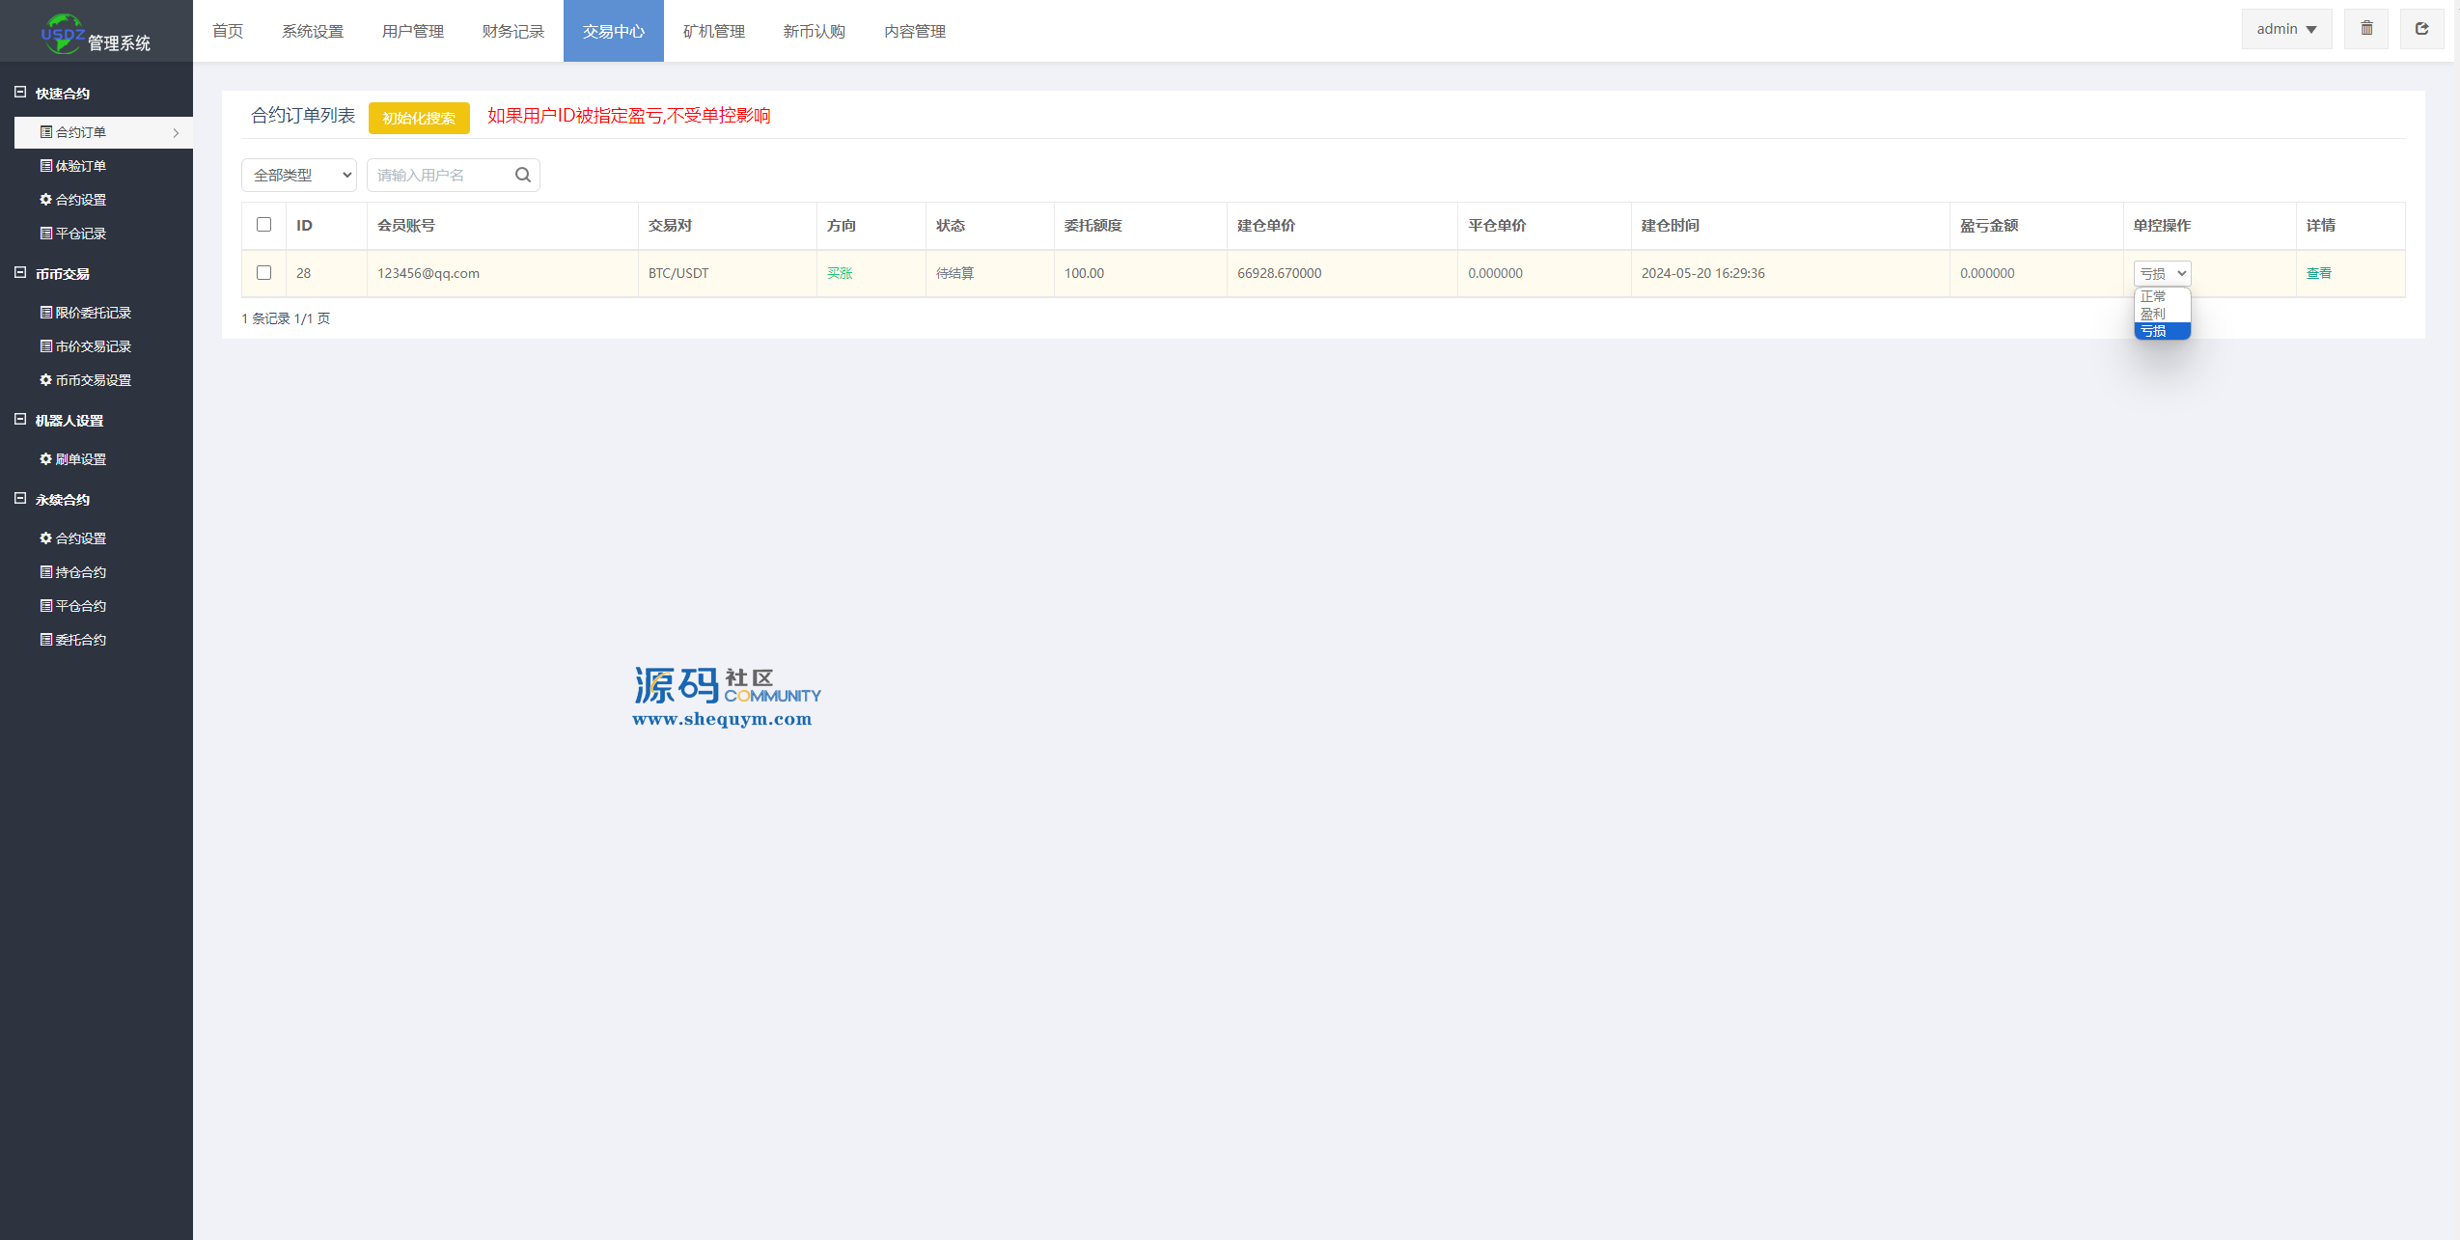2460x1240 pixels.
Task: Click the 初始化搜索 button
Action: click(419, 118)
